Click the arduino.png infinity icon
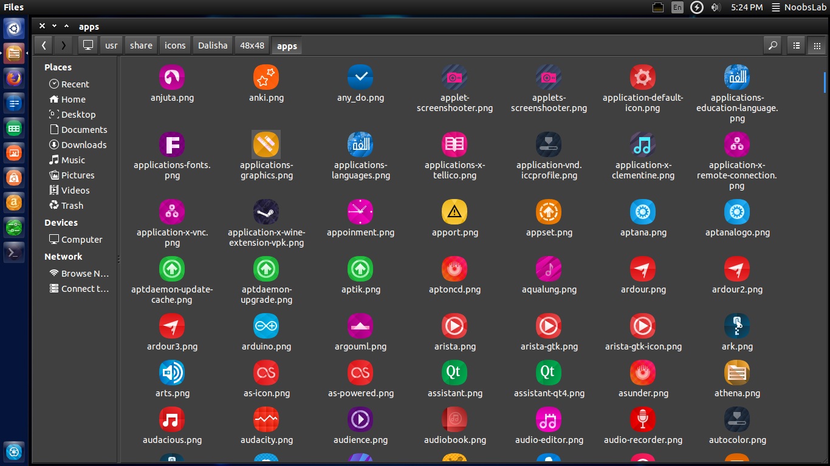830x466 pixels. (266, 326)
